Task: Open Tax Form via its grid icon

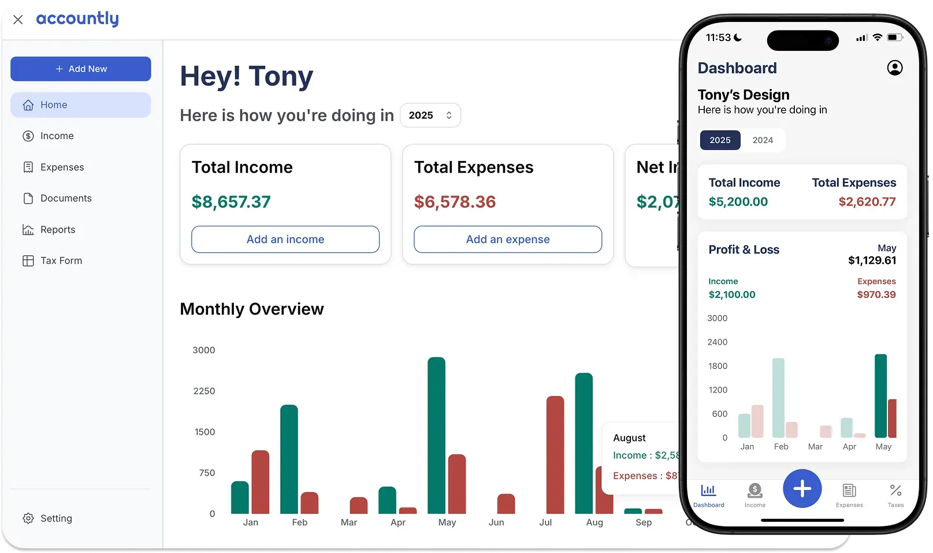Action: [x=27, y=260]
